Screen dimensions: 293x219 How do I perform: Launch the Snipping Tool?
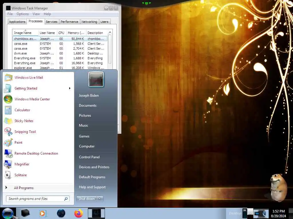click(x=25, y=132)
